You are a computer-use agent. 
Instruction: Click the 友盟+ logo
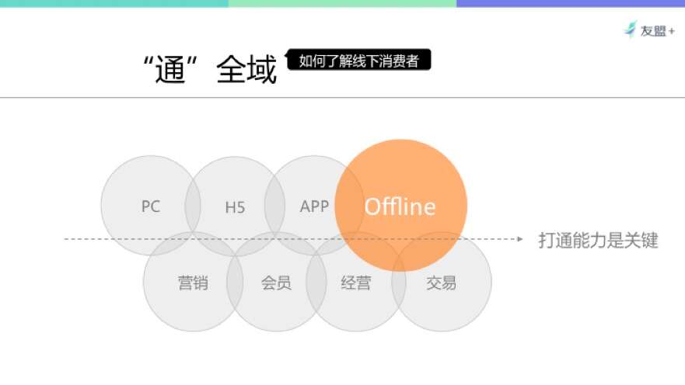(649, 30)
